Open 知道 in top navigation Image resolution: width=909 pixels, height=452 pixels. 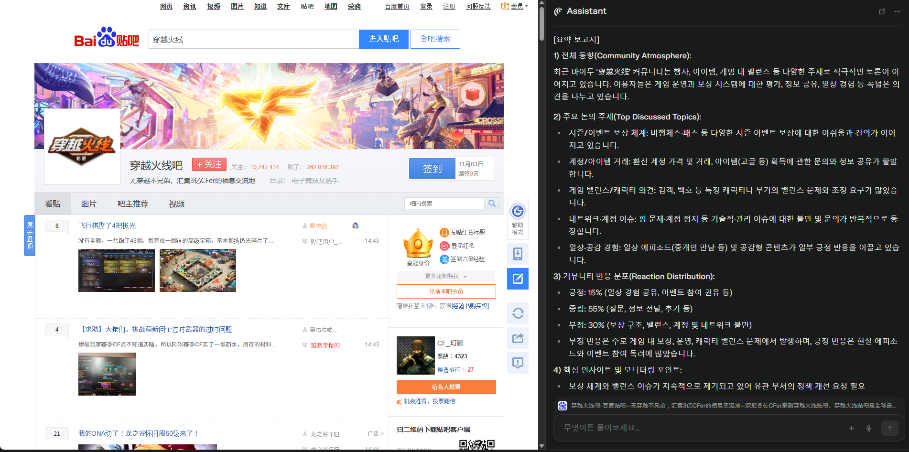pyautogui.click(x=260, y=6)
